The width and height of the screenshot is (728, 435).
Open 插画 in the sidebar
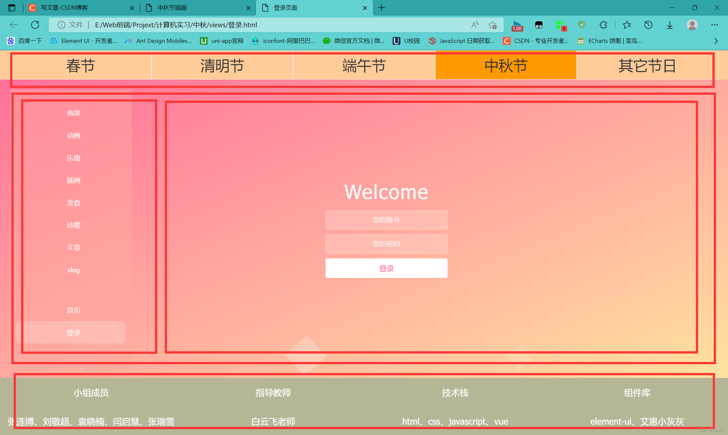[73, 180]
